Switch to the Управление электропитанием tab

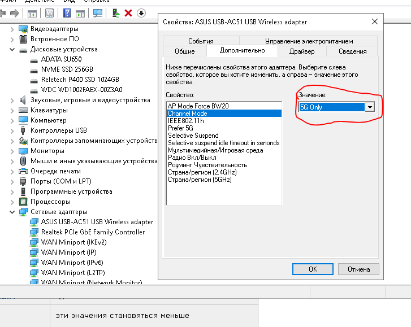coord(309,41)
